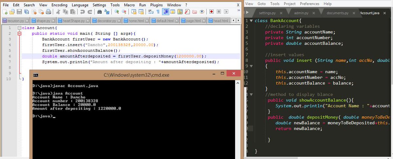Save the document using the floppy disk icon

pos(19,12)
